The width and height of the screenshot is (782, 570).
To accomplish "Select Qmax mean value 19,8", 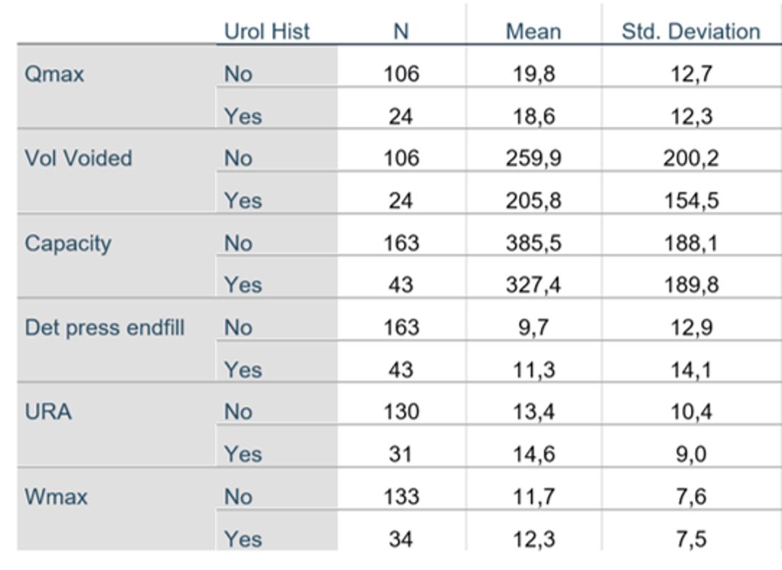I will [x=534, y=75].
